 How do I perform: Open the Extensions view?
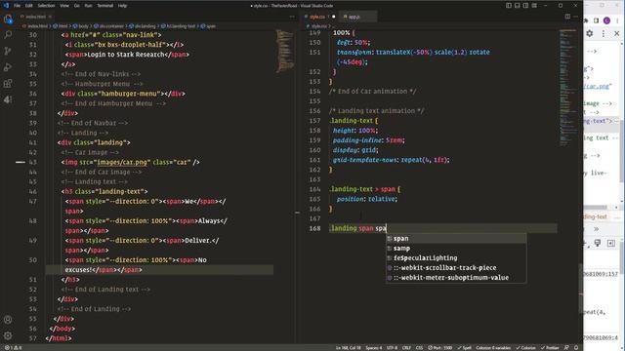click(x=8, y=83)
